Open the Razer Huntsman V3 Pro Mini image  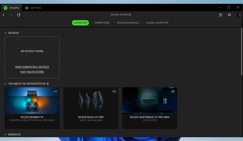(150, 101)
